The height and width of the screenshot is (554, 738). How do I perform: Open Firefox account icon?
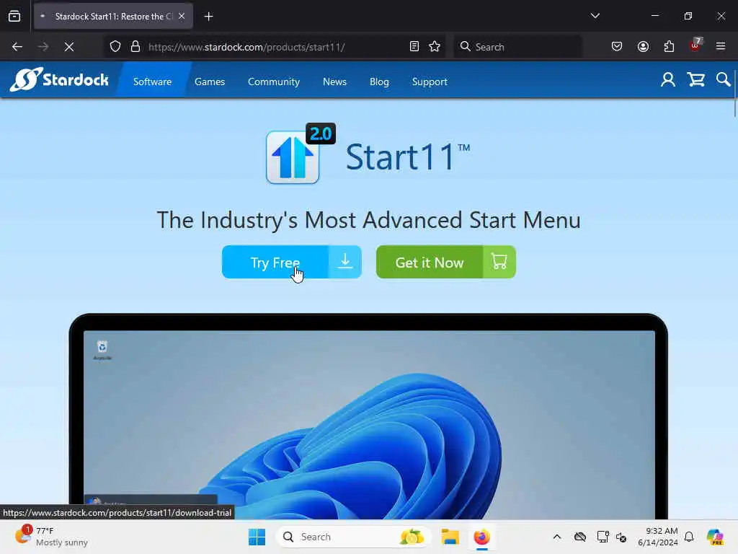coord(644,47)
